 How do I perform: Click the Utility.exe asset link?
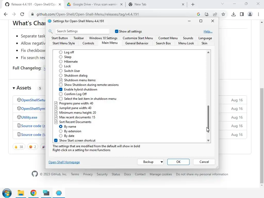click(29, 117)
